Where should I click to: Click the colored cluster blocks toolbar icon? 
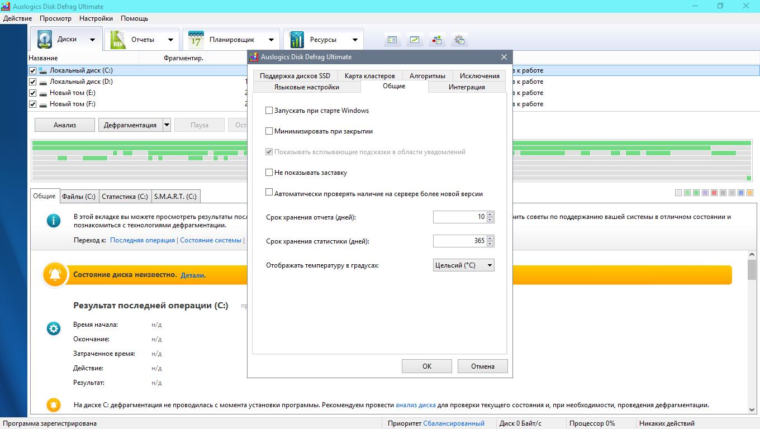437,40
